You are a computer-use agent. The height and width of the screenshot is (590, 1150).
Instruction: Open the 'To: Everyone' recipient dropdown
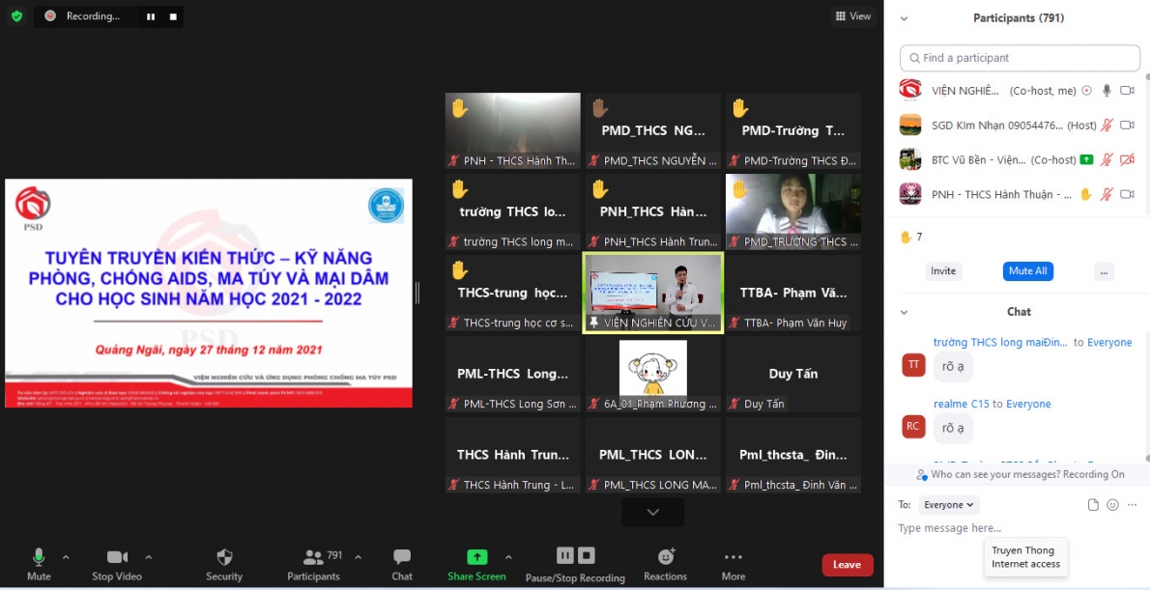coord(948,504)
